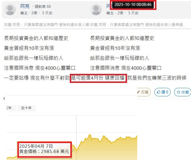Click the left-pointing arrow beside chart
This screenshot has width=191, height=160.
pos(4,98)
